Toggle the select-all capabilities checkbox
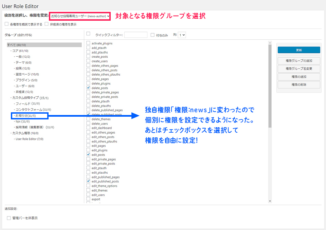The height and width of the screenshot is (230, 326). 88,34
